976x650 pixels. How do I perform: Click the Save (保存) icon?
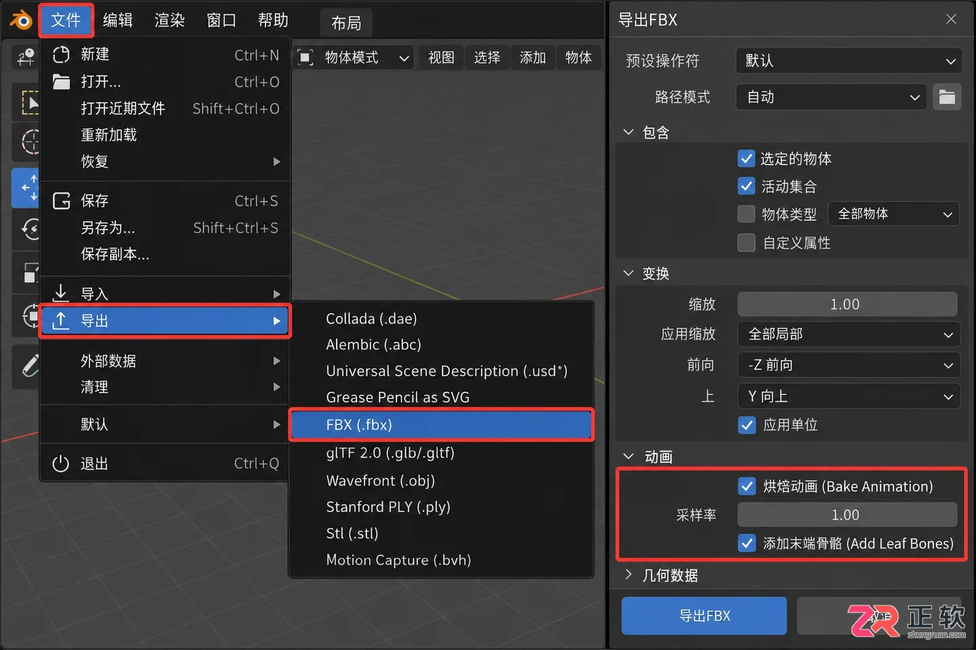(x=61, y=201)
